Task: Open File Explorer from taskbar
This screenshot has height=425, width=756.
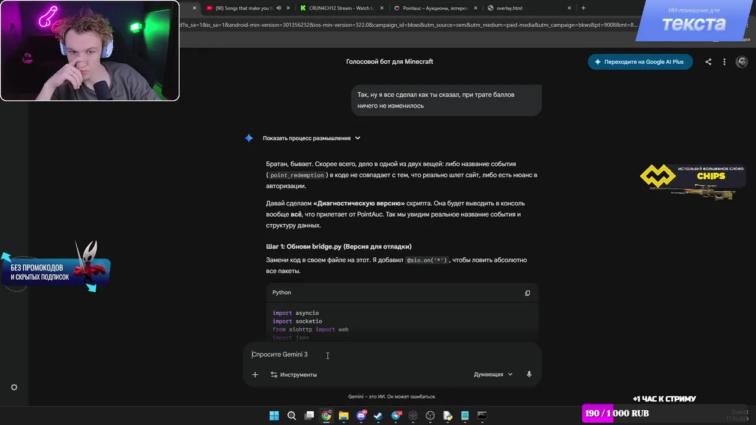Action: click(344, 416)
